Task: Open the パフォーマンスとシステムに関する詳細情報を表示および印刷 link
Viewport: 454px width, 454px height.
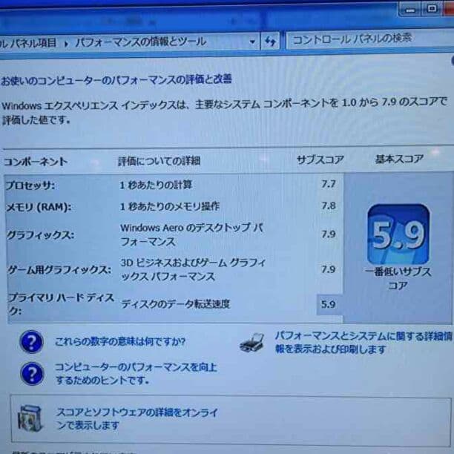Action: pyautogui.click(x=363, y=343)
